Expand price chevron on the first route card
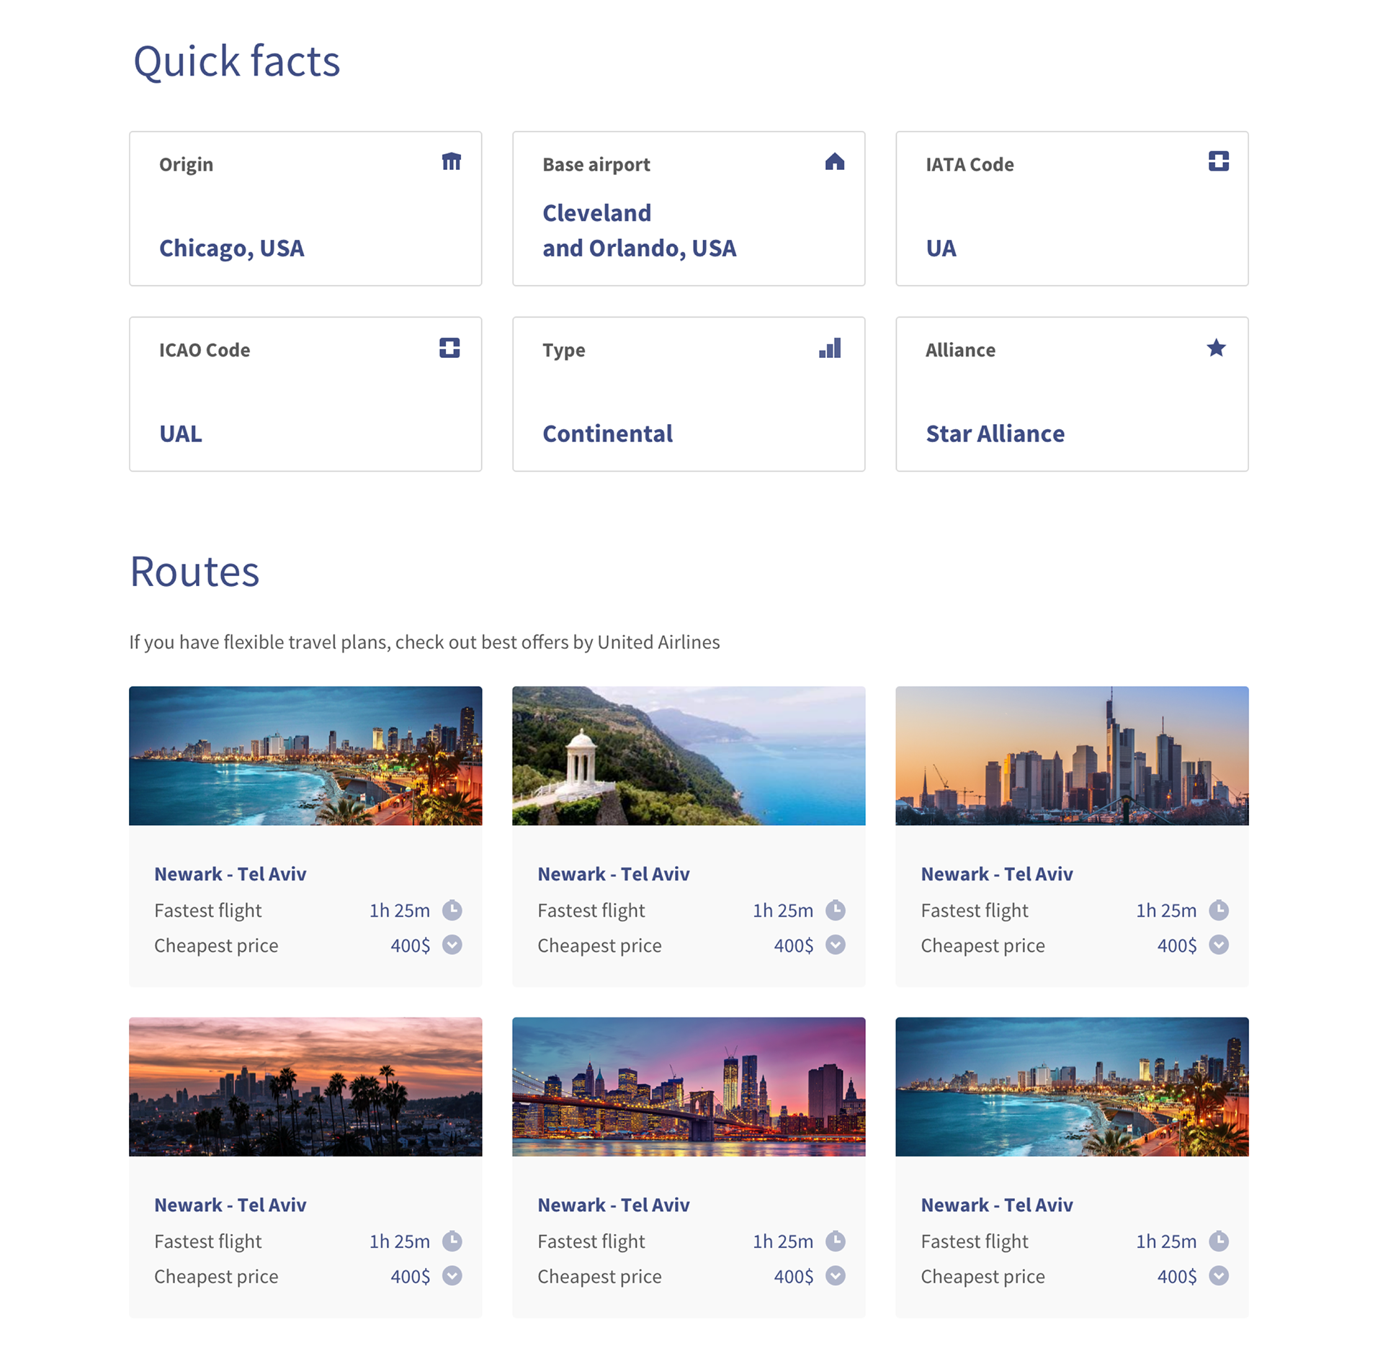1383x1371 pixels. click(x=452, y=945)
